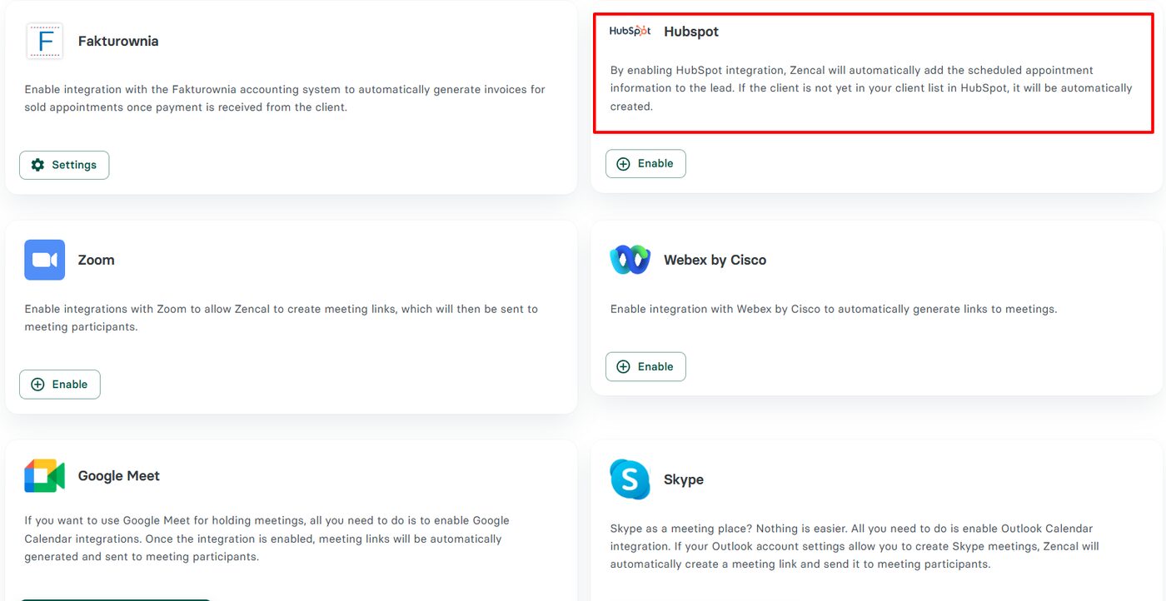Open Fakturownia integration Settings
Screen dimensions: 1166x601
pyautogui.click(x=64, y=165)
